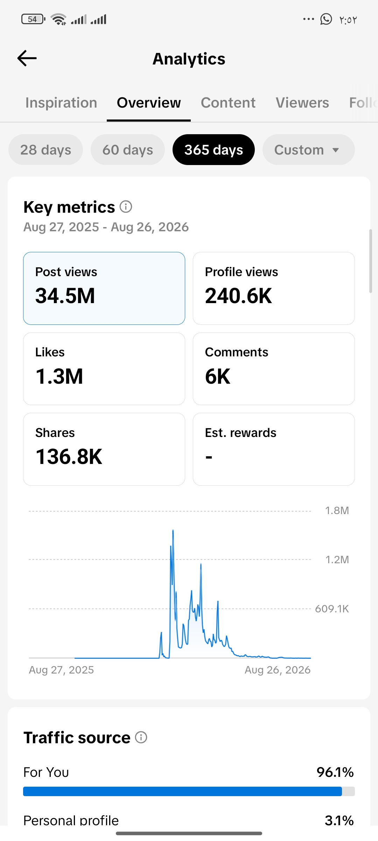Open the Key metrics info icon
The image size is (378, 841).
(x=126, y=207)
